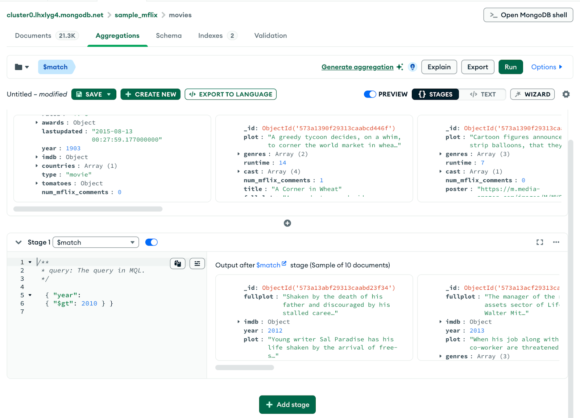The height and width of the screenshot is (418, 580).
Task: Switch pipeline view to TEXT mode
Action: click(x=482, y=94)
